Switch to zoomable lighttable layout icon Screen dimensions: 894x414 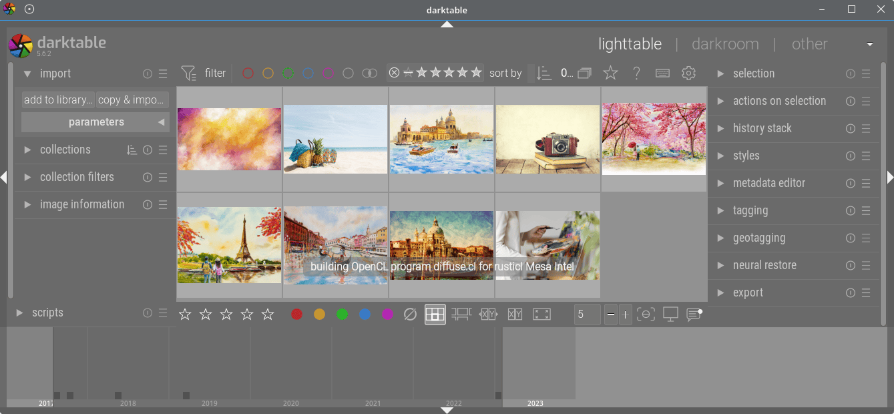pos(461,314)
